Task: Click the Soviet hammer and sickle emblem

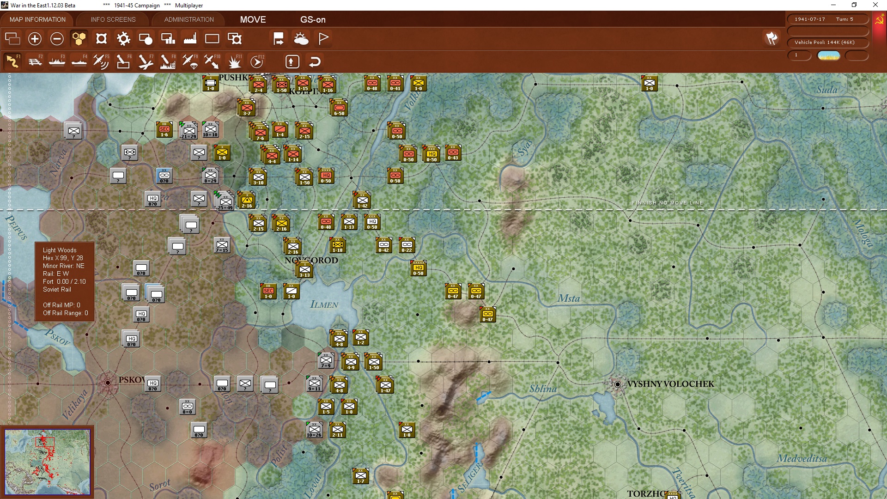Action: tap(879, 20)
